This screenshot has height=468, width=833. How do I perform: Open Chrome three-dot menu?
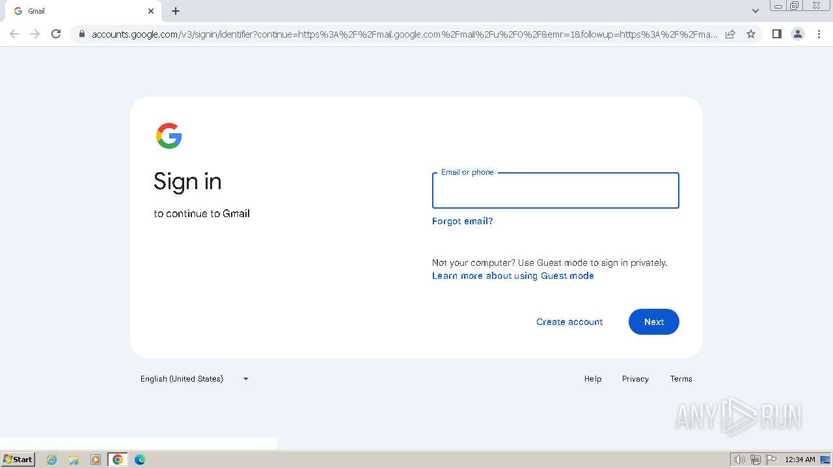pyautogui.click(x=819, y=34)
